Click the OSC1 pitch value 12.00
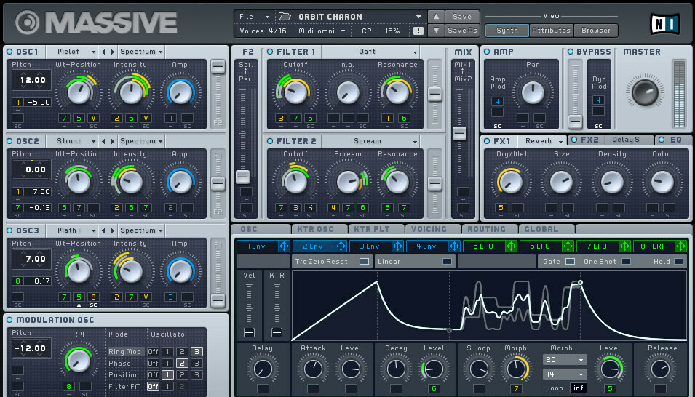The image size is (695, 397). tap(32, 80)
